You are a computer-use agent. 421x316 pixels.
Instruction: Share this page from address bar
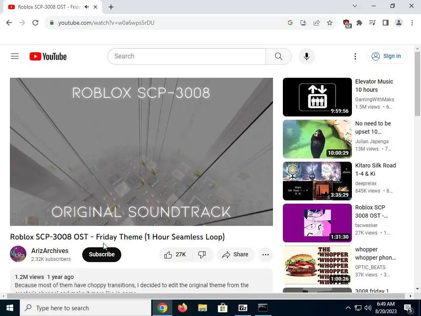tap(317, 23)
